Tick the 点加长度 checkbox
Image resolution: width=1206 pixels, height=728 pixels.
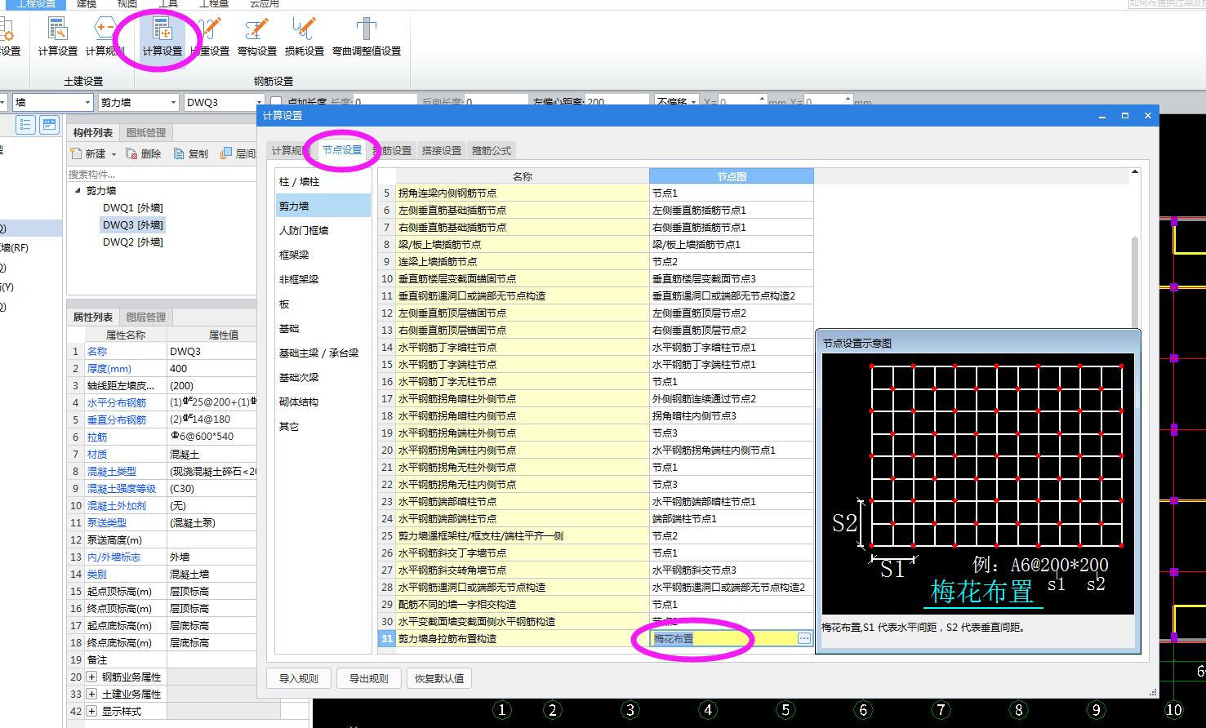point(275,102)
